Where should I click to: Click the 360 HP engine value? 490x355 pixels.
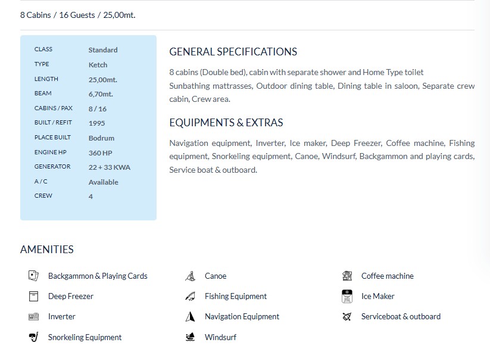100,153
